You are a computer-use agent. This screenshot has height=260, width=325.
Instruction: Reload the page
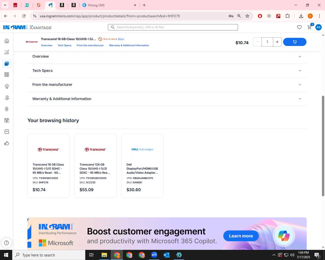[x=24, y=16]
